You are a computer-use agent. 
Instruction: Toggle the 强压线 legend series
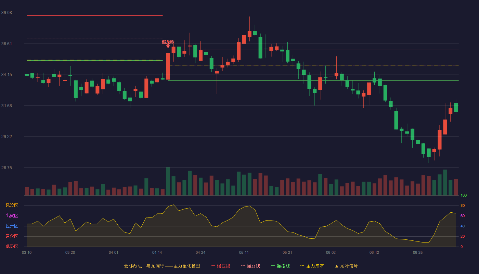[221, 266]
